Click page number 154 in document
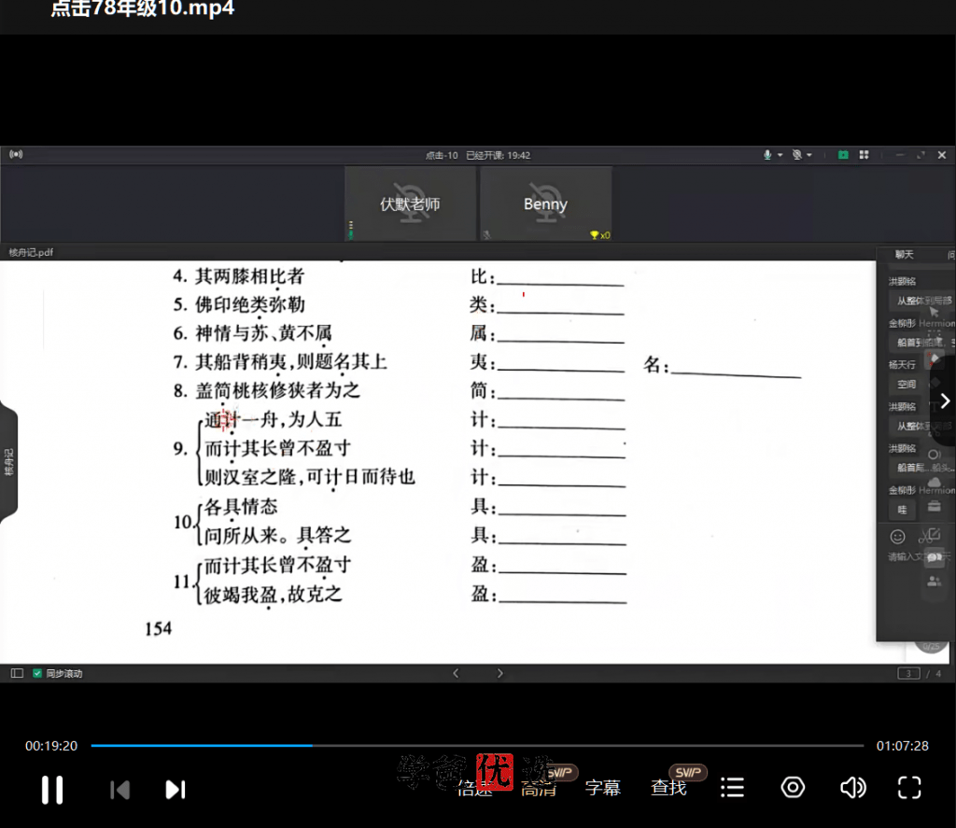 click(159, 628)
